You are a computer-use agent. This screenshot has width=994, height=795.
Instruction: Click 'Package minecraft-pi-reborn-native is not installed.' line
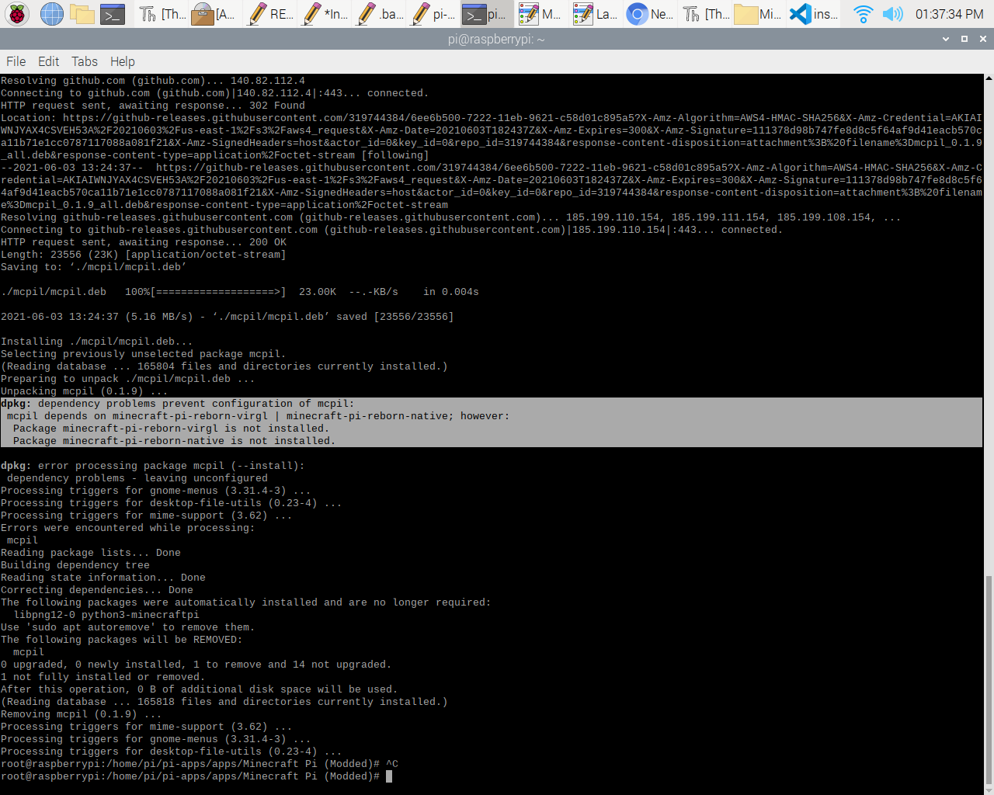(174, 441)
